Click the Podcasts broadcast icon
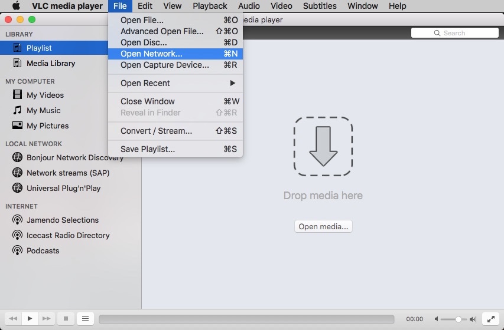Viewport: 504px width, 330px height. point(17,250)
